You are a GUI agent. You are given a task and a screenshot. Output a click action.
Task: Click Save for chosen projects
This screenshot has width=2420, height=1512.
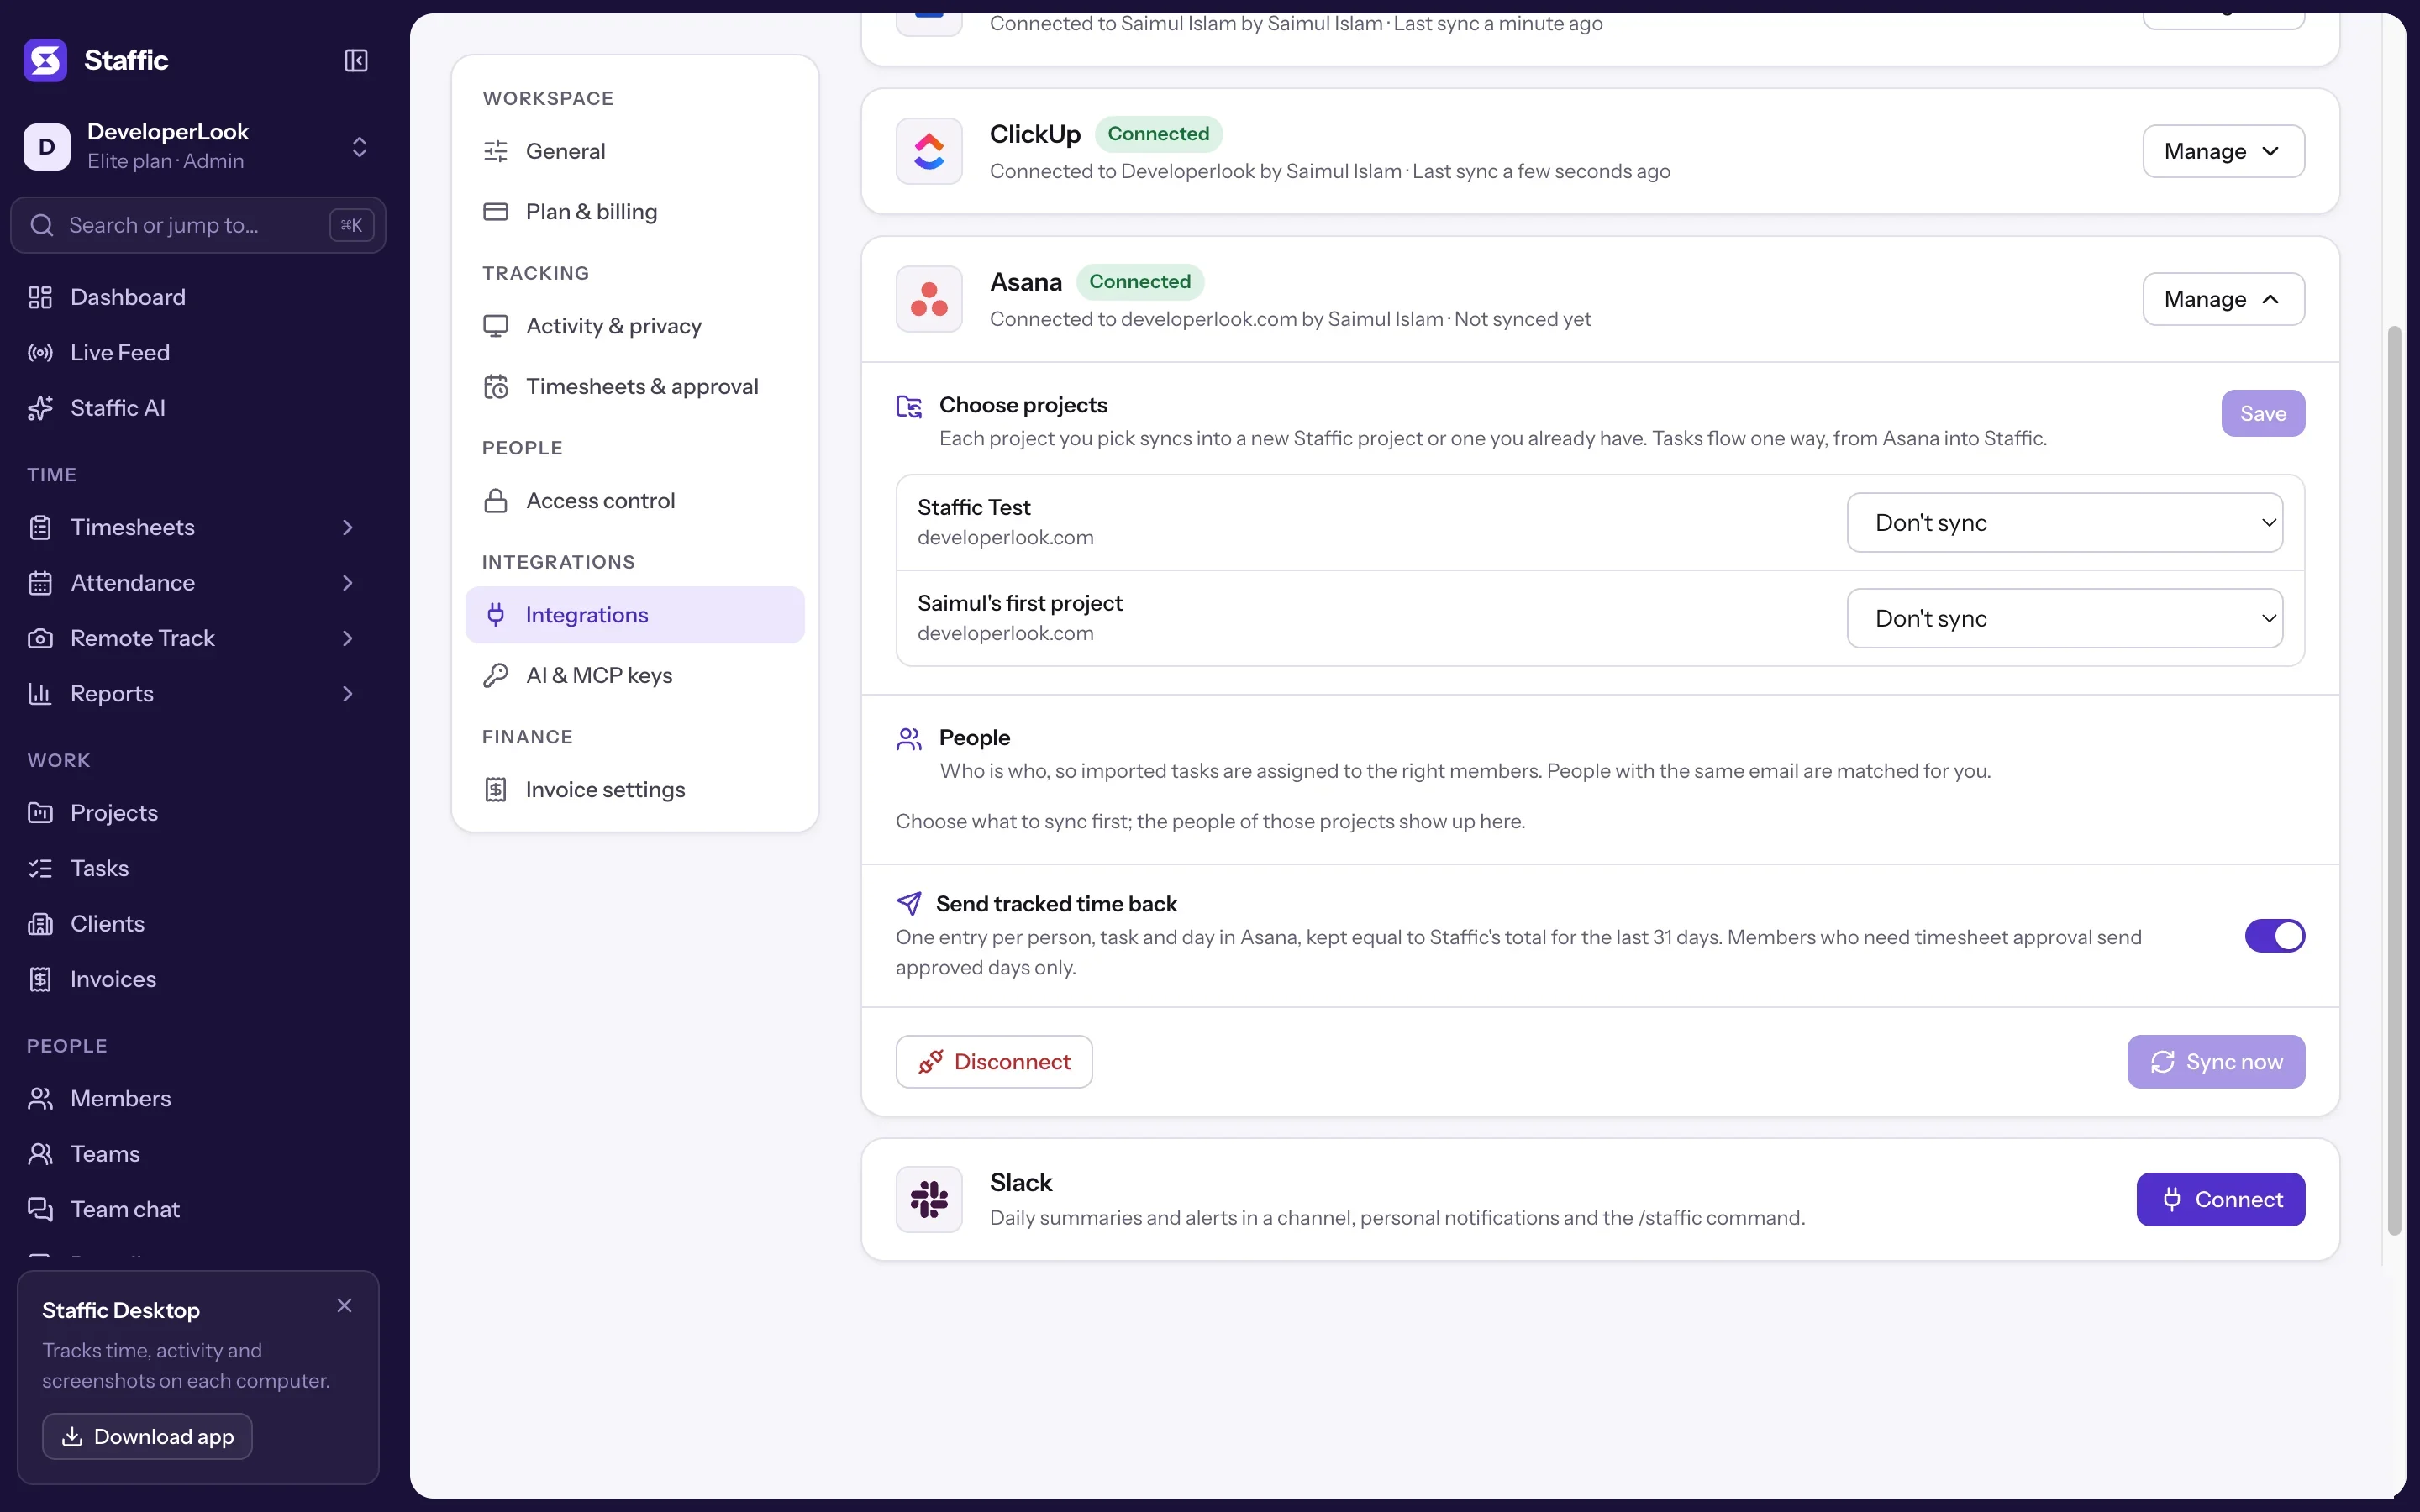pyautogui.click(x=2263, y=413)
